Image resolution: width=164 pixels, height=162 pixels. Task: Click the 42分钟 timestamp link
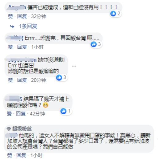click(x=37, y=114)
